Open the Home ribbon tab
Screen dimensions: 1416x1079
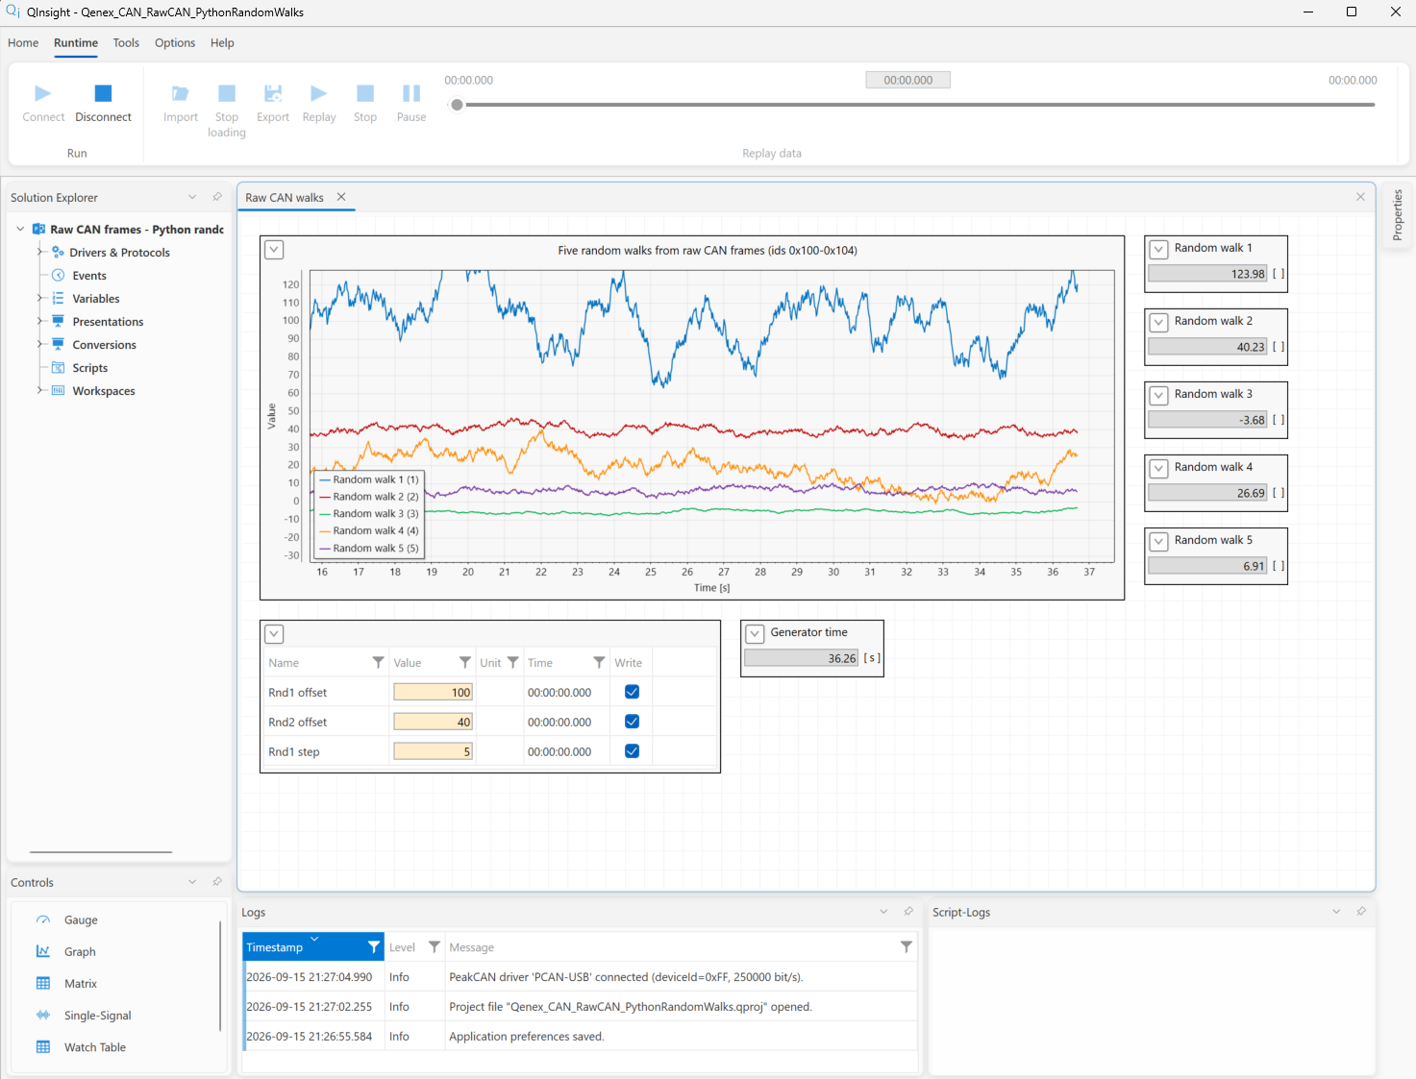pos(23,43)
